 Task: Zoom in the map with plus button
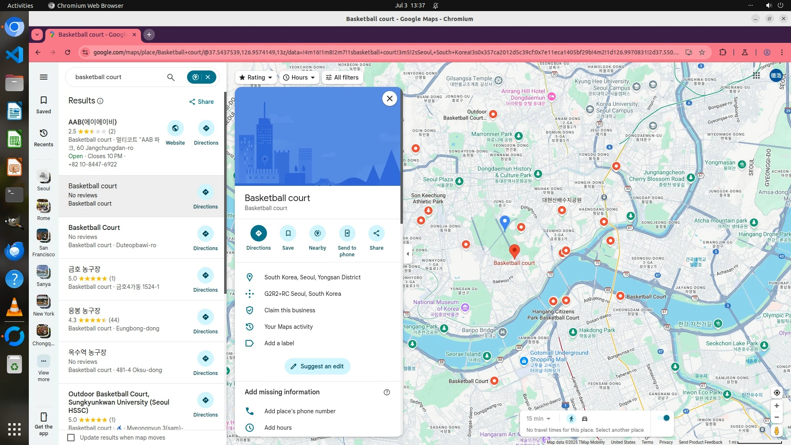tap(777, 406)
